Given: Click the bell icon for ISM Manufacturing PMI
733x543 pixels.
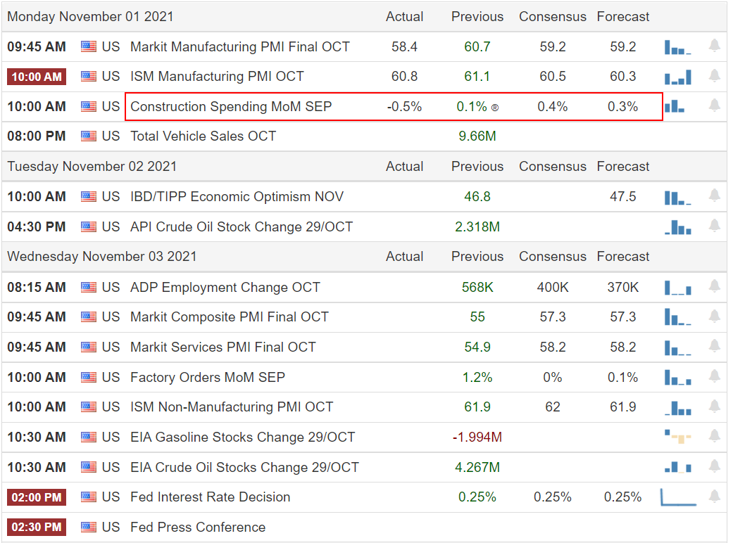Looking at the screenshot, I should pyautogui.click(x=714, y=76).
